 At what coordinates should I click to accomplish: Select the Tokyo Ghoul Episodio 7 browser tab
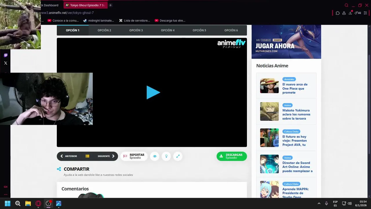86,5
